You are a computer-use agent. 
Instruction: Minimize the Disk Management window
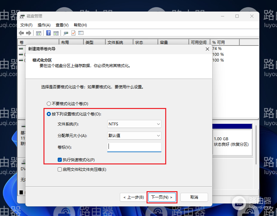(223, 16)
